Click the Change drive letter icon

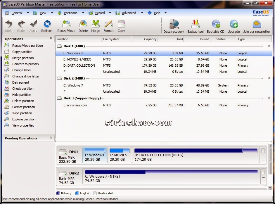point(7,76)
